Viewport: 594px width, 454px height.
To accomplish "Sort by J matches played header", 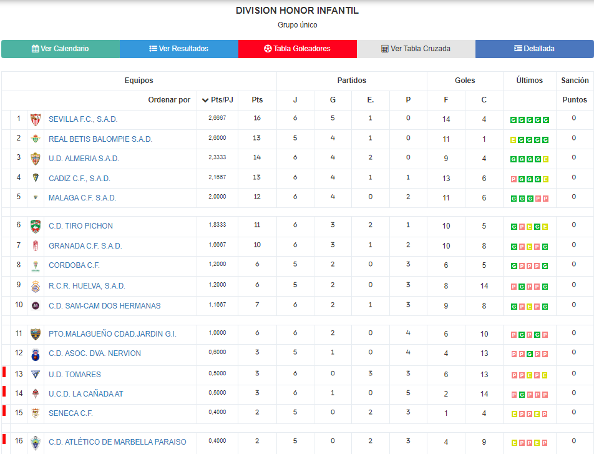I will tap(295, 100).
